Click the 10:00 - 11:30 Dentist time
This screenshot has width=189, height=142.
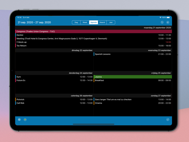(165, 35)
